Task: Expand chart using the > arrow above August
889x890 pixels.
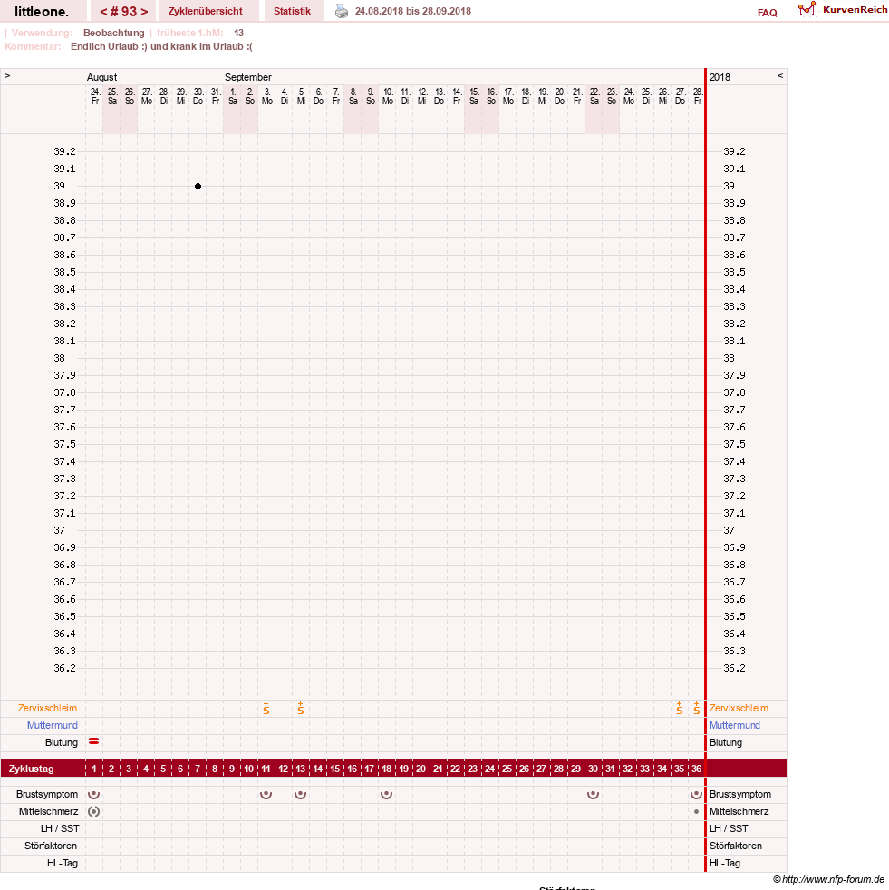Action: point(7,75)
